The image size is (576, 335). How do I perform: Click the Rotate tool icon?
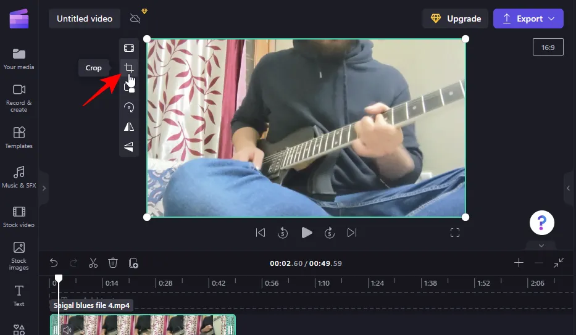coord(128,107)
